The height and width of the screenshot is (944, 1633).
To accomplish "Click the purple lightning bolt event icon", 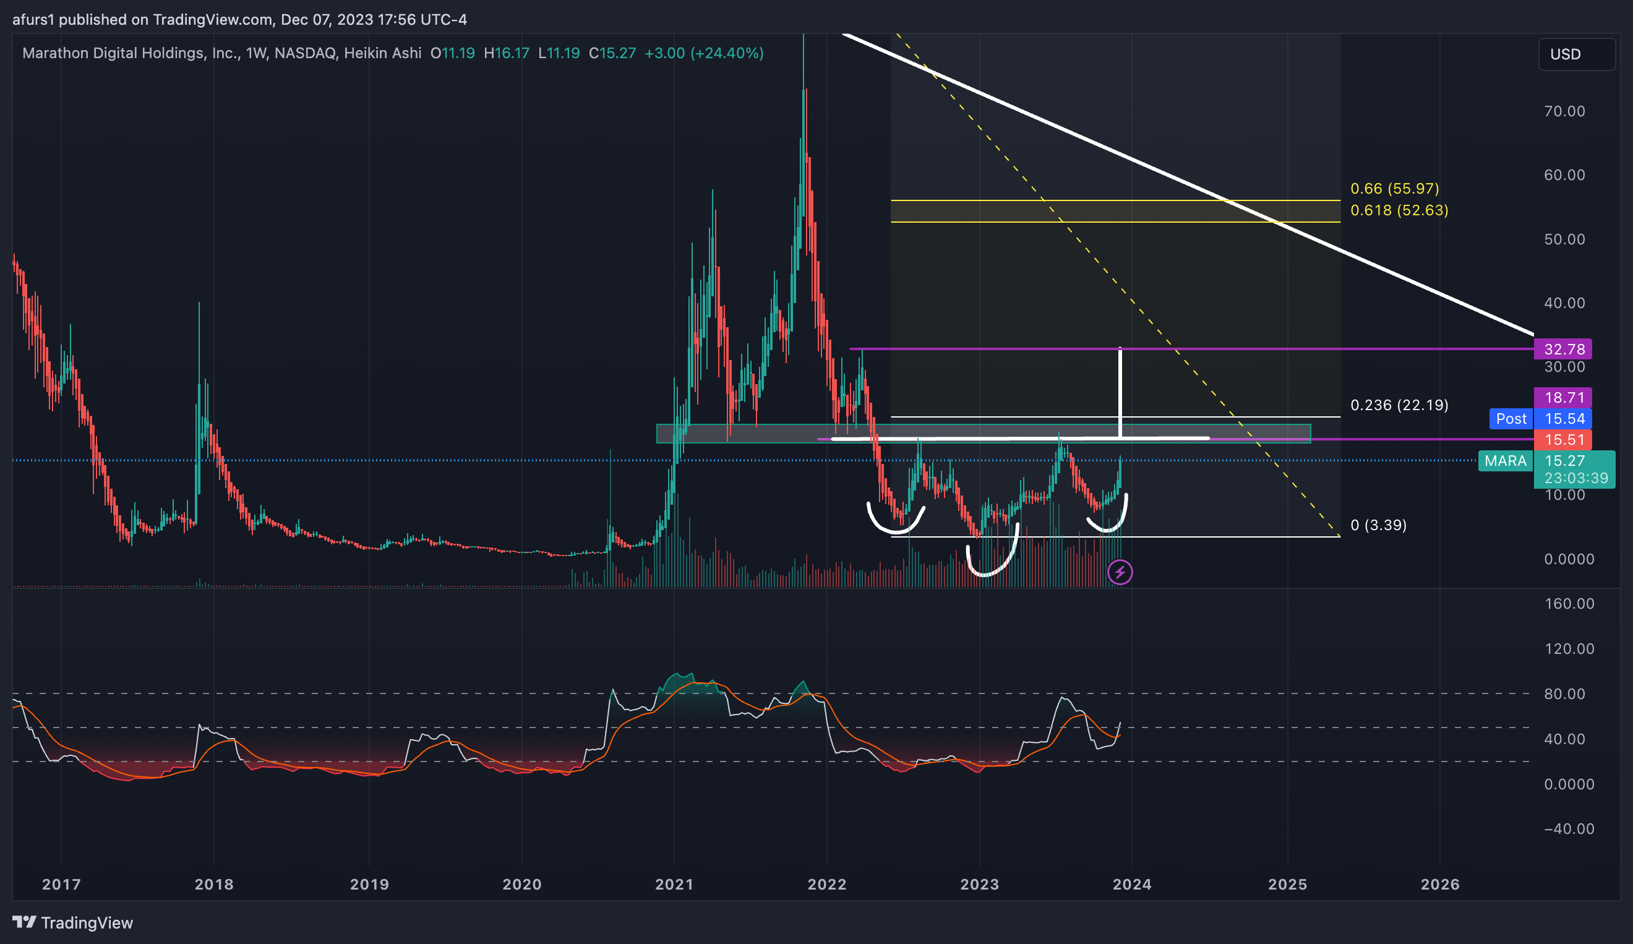I will coord(1120,572).
